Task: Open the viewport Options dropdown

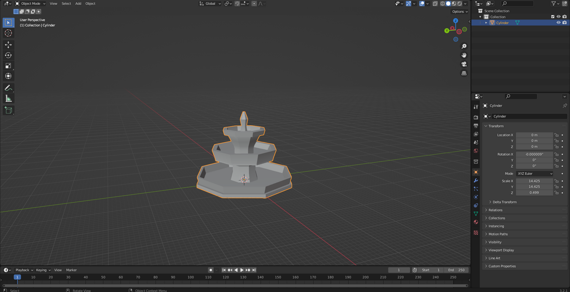Action: point(460,12)
